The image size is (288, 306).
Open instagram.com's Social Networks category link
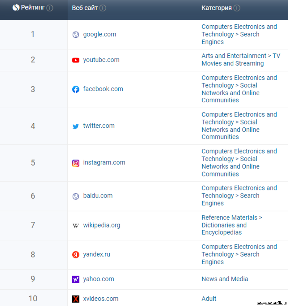(239, 163)
